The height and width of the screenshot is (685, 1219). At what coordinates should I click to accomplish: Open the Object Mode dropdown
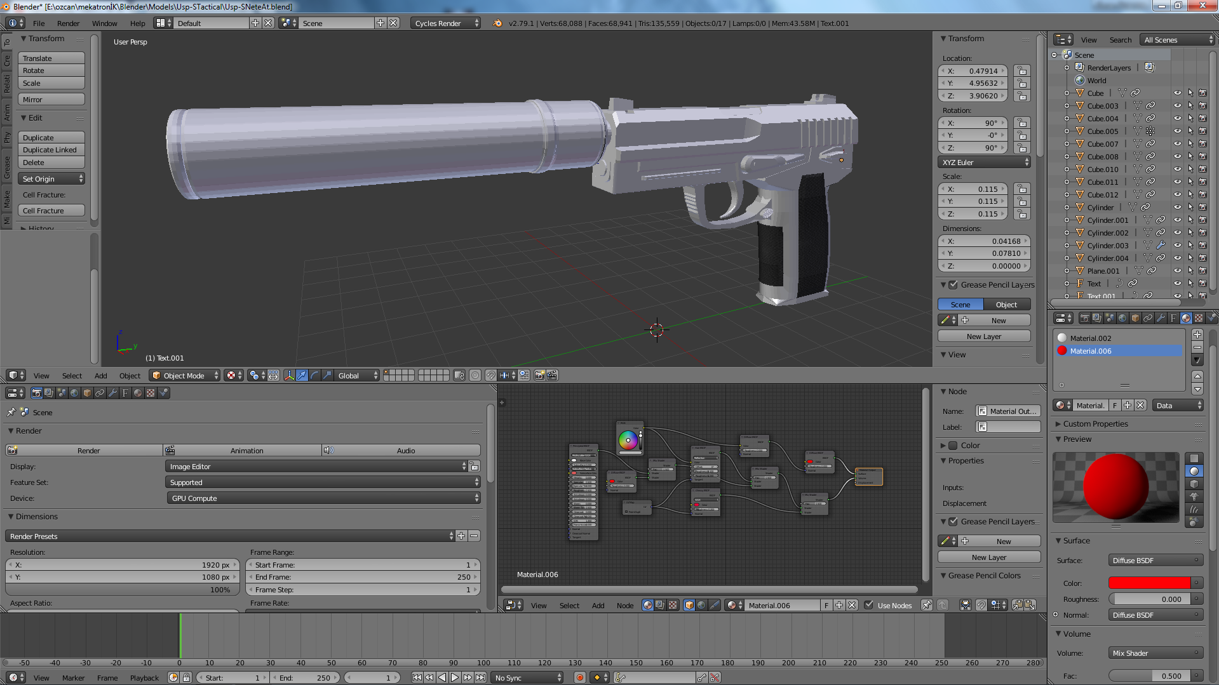[x=185, y=376]
